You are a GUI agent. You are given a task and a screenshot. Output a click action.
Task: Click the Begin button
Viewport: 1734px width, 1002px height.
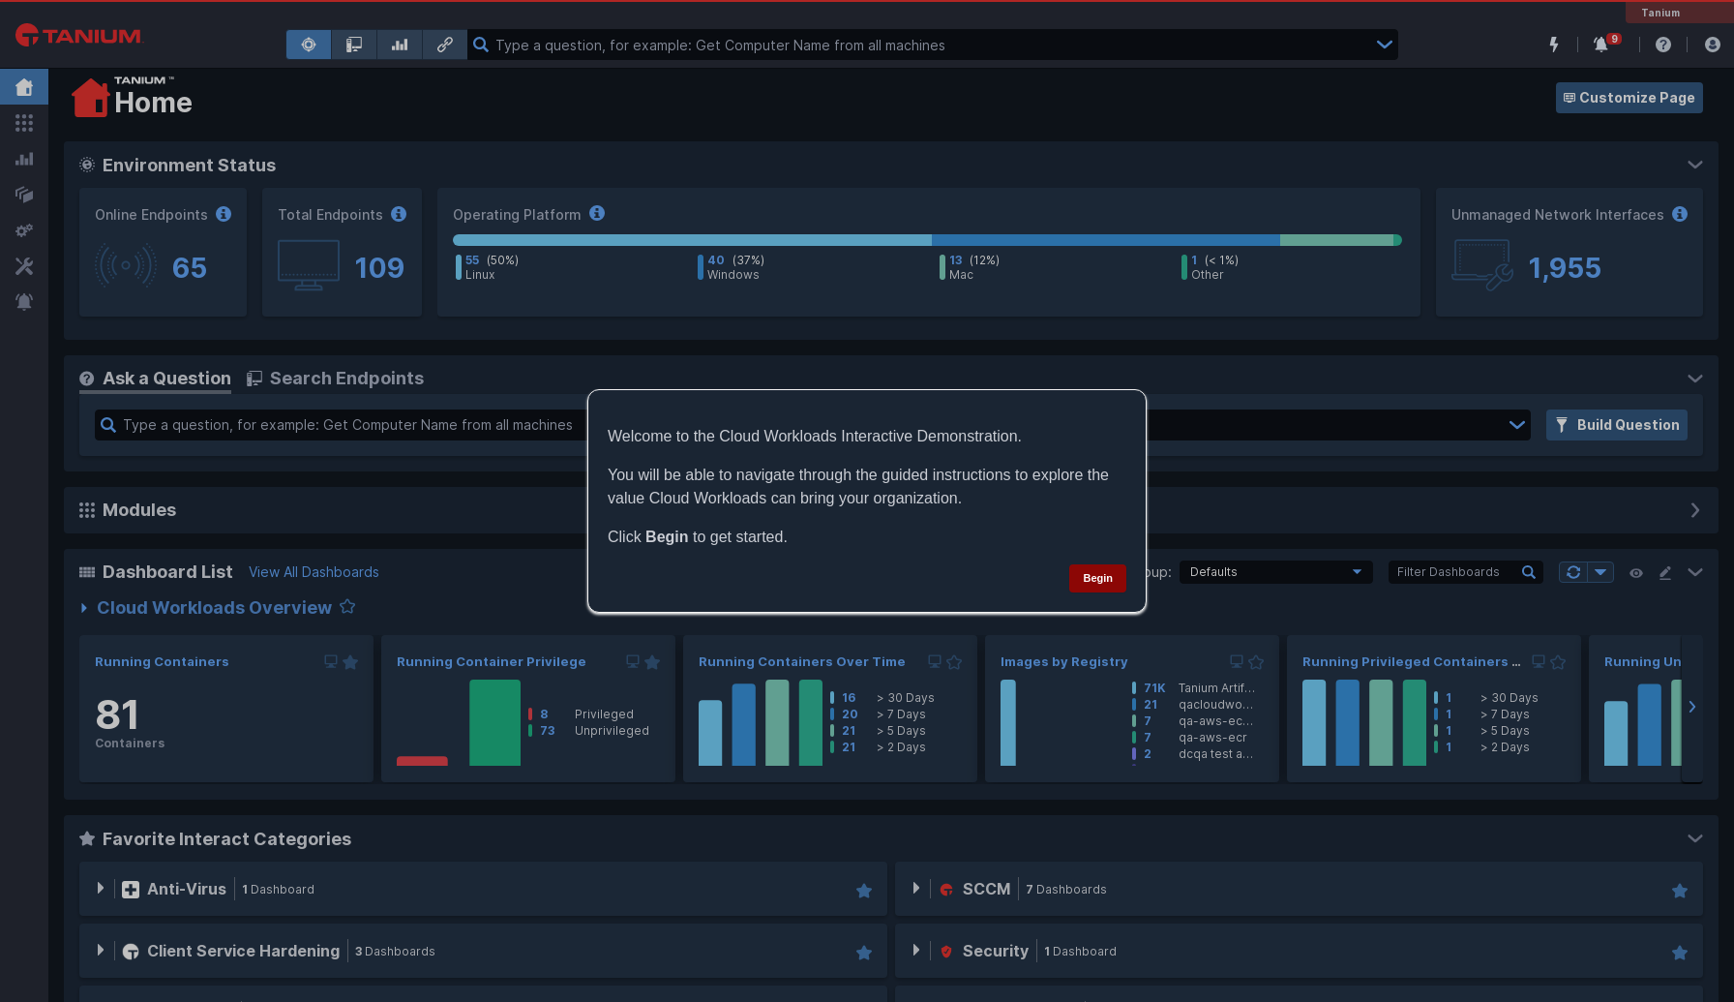point(1097,578)
